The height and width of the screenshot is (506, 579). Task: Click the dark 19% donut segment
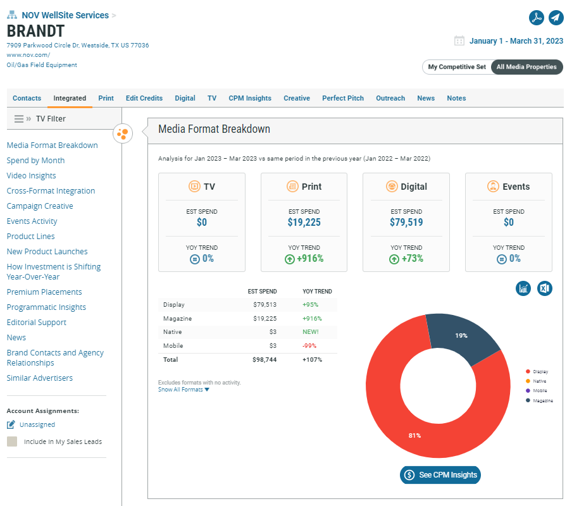click(x=461, y=335)
